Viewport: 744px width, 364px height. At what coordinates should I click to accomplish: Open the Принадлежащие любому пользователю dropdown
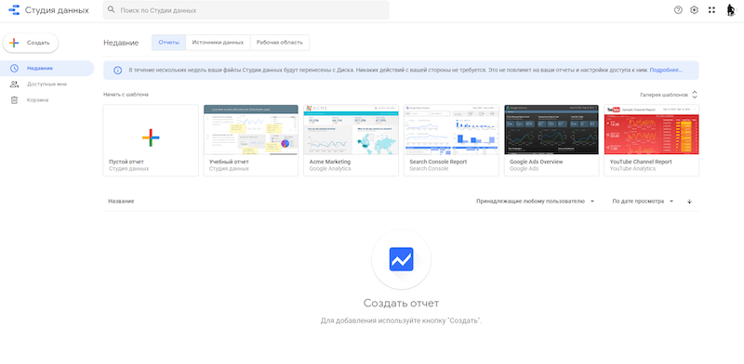[536, 201]
